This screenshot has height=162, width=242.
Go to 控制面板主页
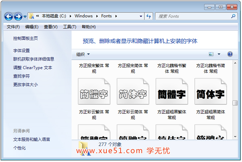click(25, 38)
